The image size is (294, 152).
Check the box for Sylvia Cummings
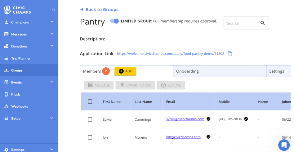90,119
